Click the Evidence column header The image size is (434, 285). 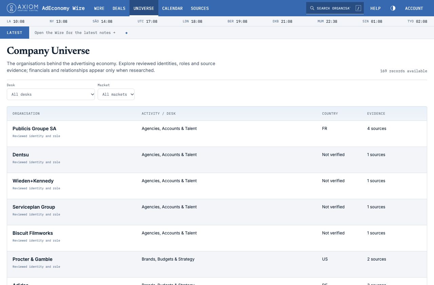(376, 113)
